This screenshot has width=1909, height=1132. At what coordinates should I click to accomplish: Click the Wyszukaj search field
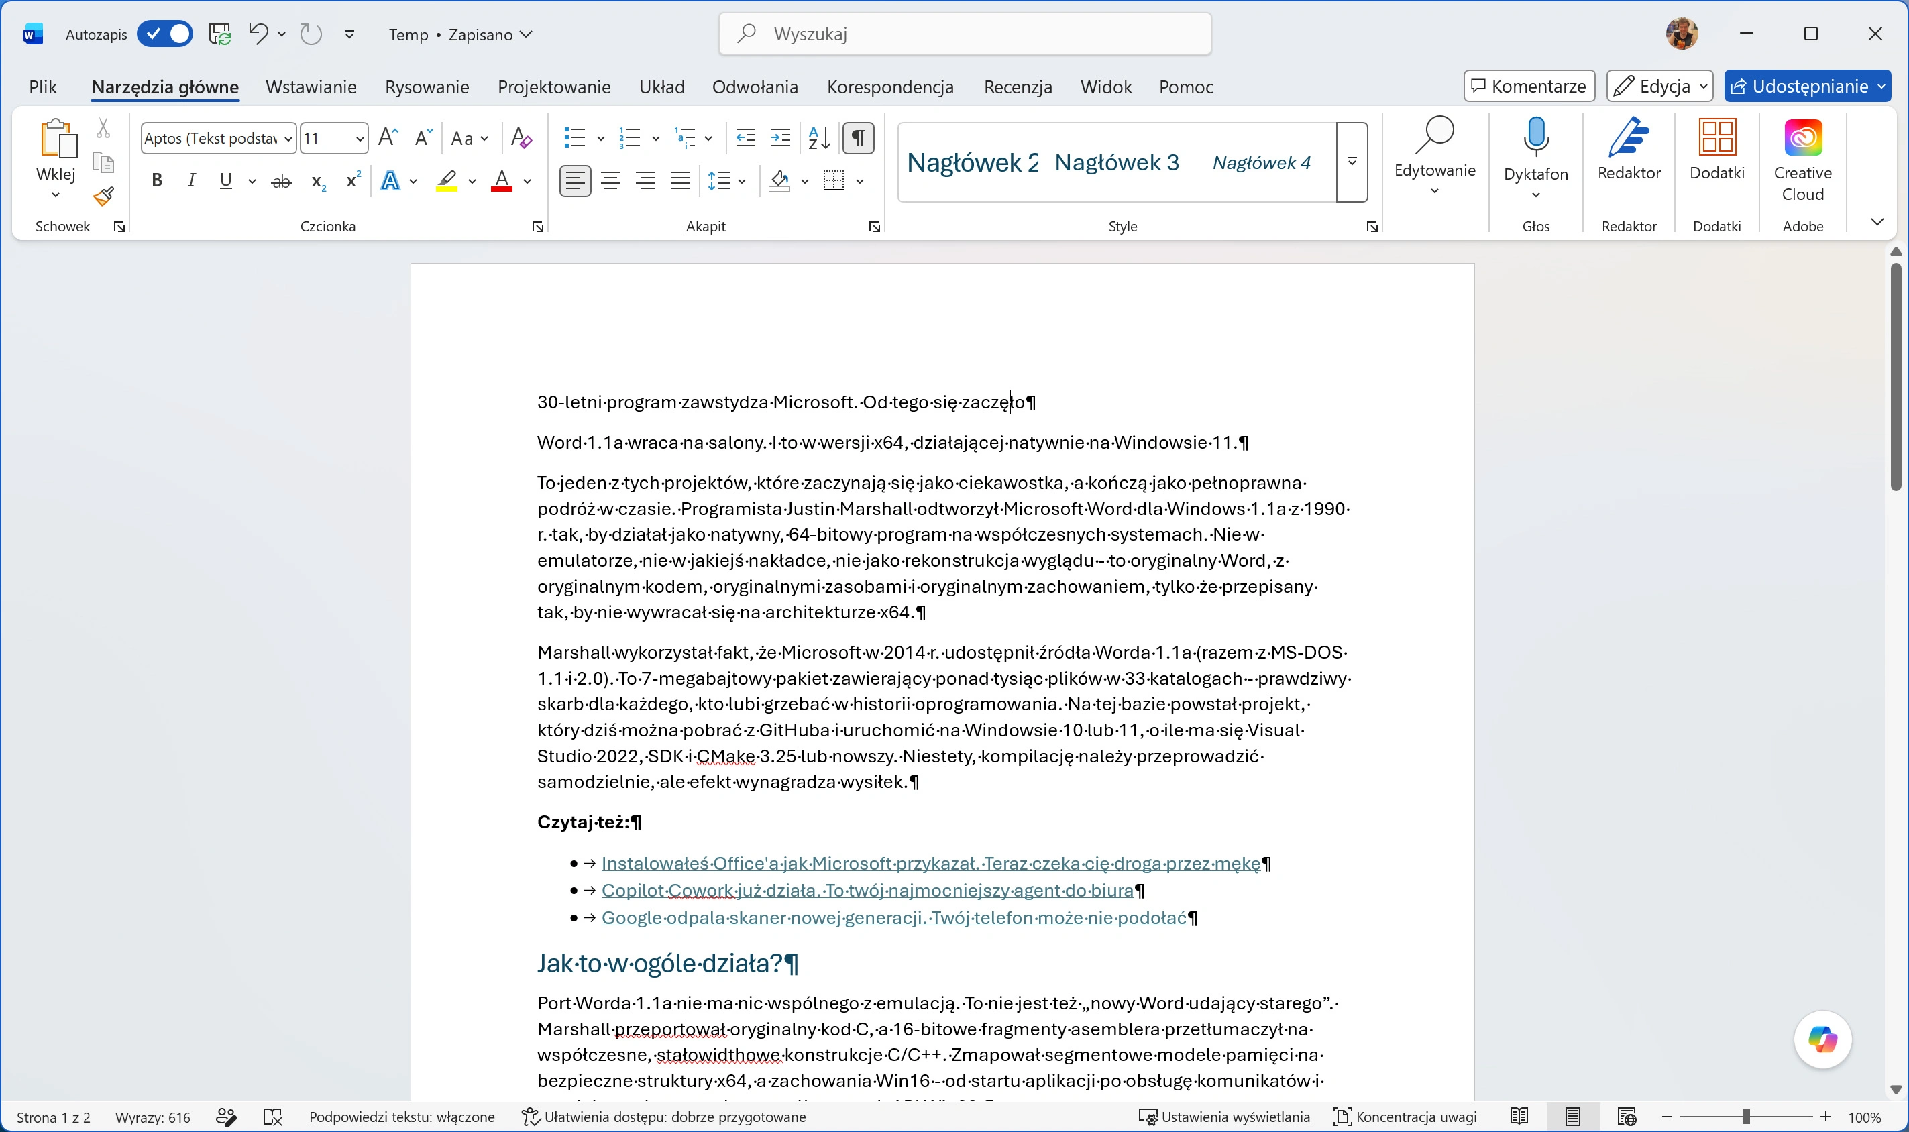click(x=965, y=34)
